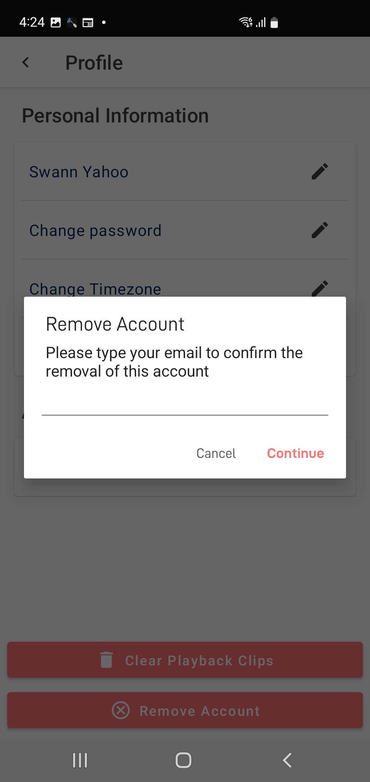Screen dimensions: 370x782
Task: Open the Change password entry
Action: tap(185, 230)
